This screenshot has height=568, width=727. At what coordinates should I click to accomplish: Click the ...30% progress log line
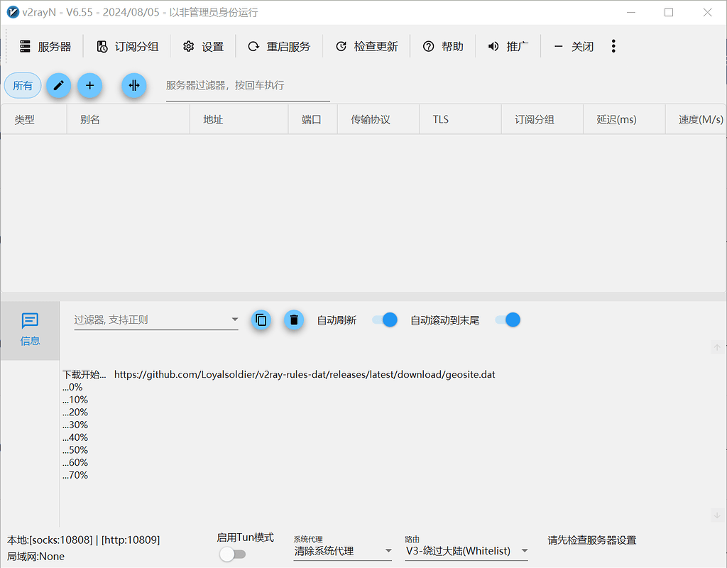point(75,425)
